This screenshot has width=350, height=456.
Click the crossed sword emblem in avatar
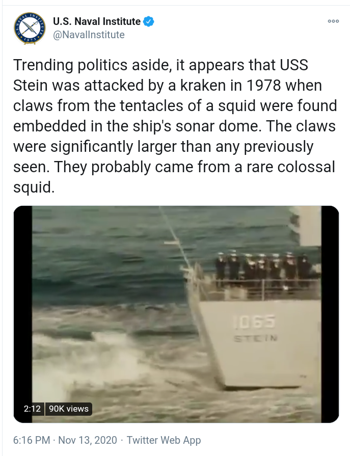30,28
